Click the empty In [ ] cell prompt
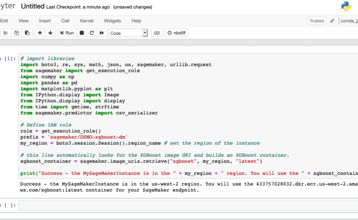 (8, 205)
